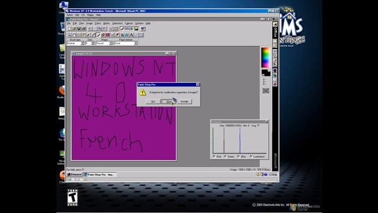The height and width of the screenshot is (213, 378).
Task: Click the Démarrer start button
Action: point(74,175)
